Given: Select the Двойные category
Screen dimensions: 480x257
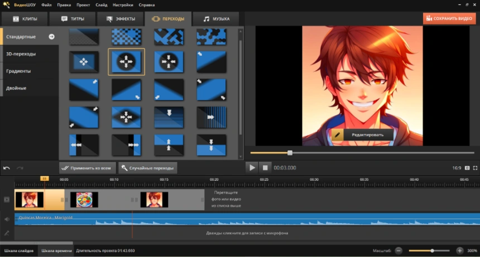Looking at the screenshot, I should (30, 88).
